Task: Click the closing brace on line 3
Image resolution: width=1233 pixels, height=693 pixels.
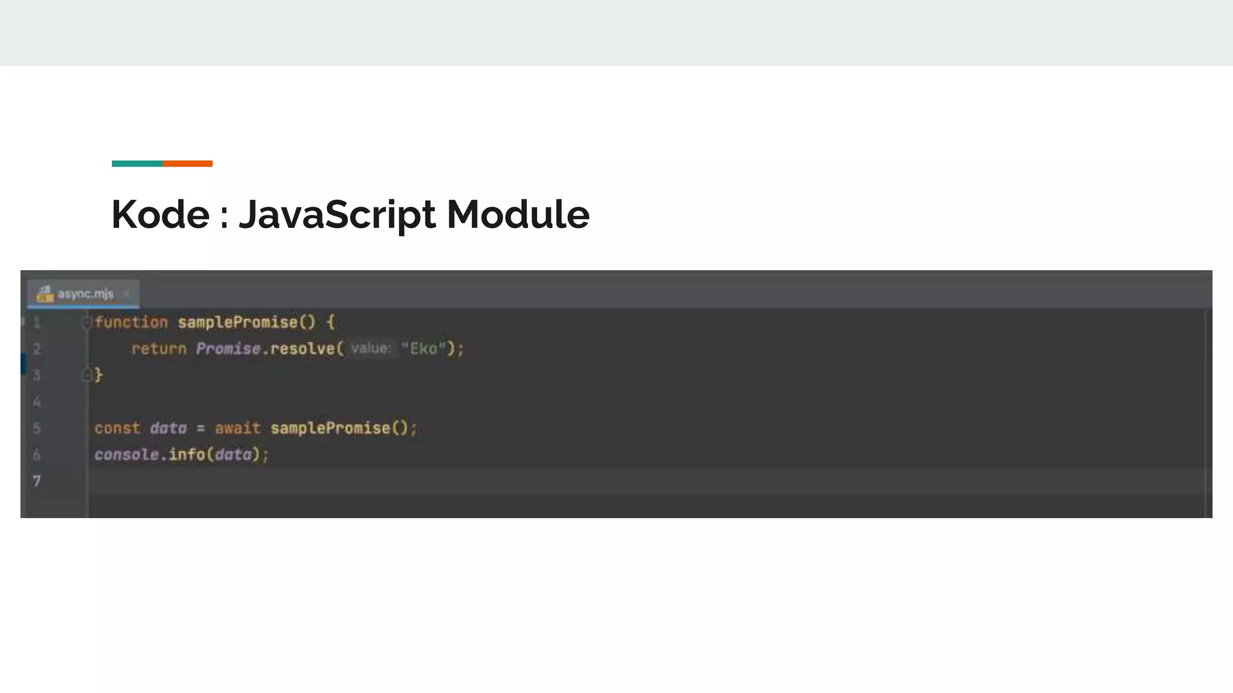Action: (99, 375)
